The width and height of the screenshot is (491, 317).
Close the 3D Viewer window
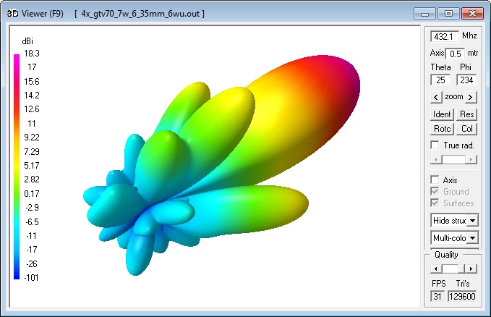coord(472,14)
